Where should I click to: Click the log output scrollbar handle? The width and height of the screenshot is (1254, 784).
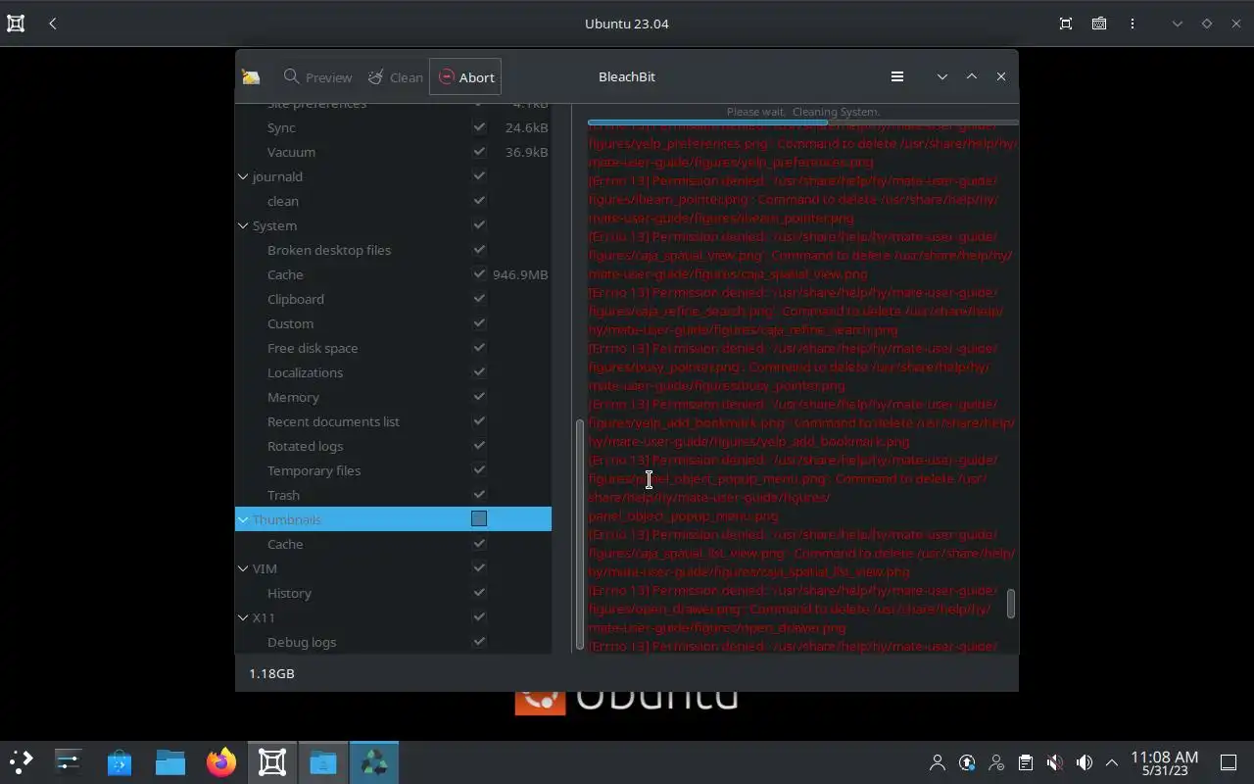click(x=1011, y=604)
